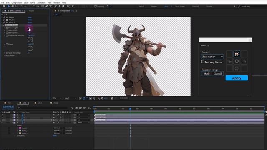Open Mask 3 mode dropdown showing Subtract
Image resolution: width=267 pixels, height=150 pixels.
pyautogui.click(x=58, y=133)
